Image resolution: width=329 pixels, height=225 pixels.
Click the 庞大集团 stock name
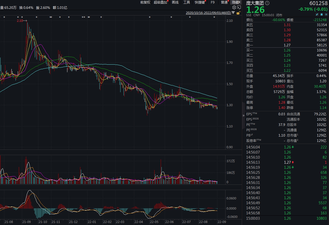pos(255,3)
